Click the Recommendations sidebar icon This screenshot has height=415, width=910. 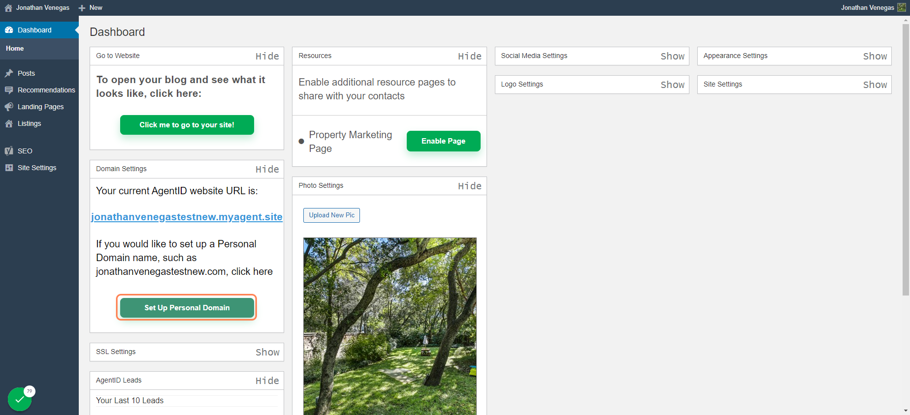point(9,90)
